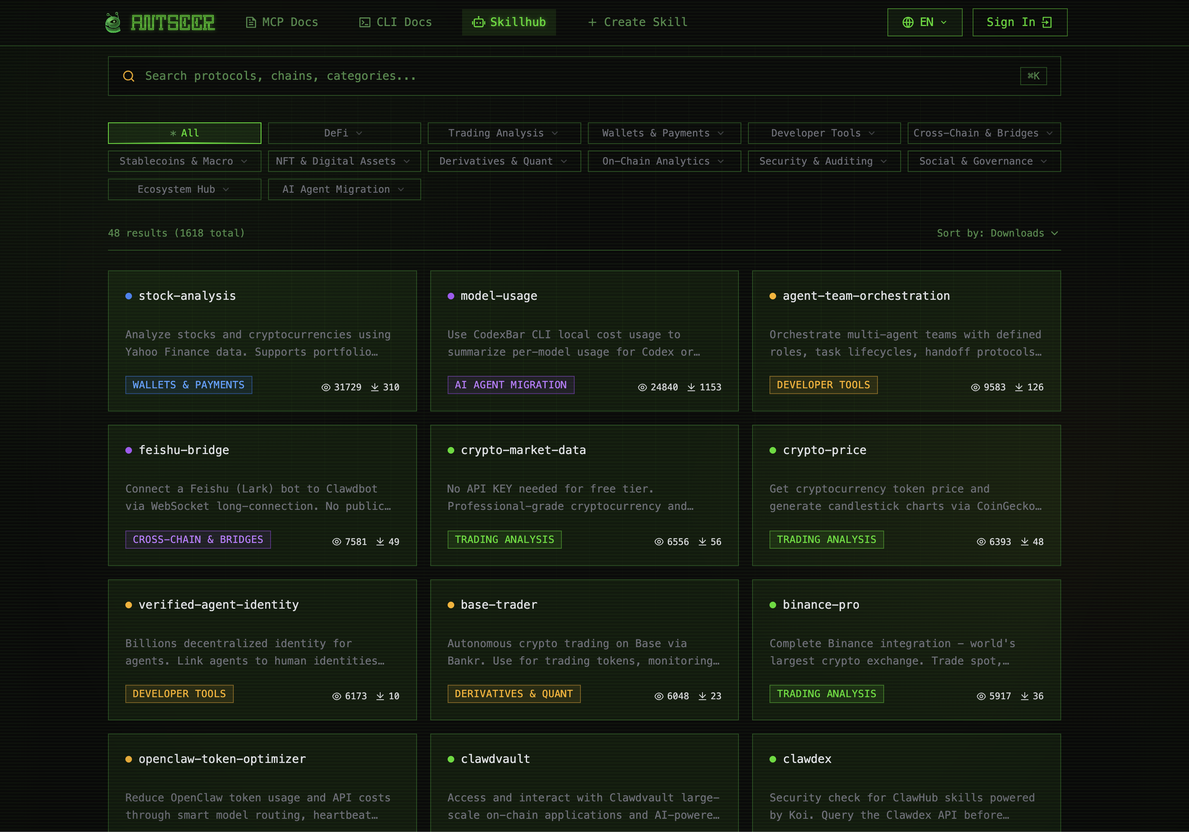Viewport: 1189px width, 832px height.
Task: Click the globe language icon
Action: click(908, 22)
